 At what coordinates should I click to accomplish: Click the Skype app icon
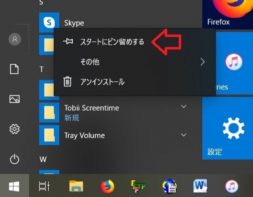[49, 22]
